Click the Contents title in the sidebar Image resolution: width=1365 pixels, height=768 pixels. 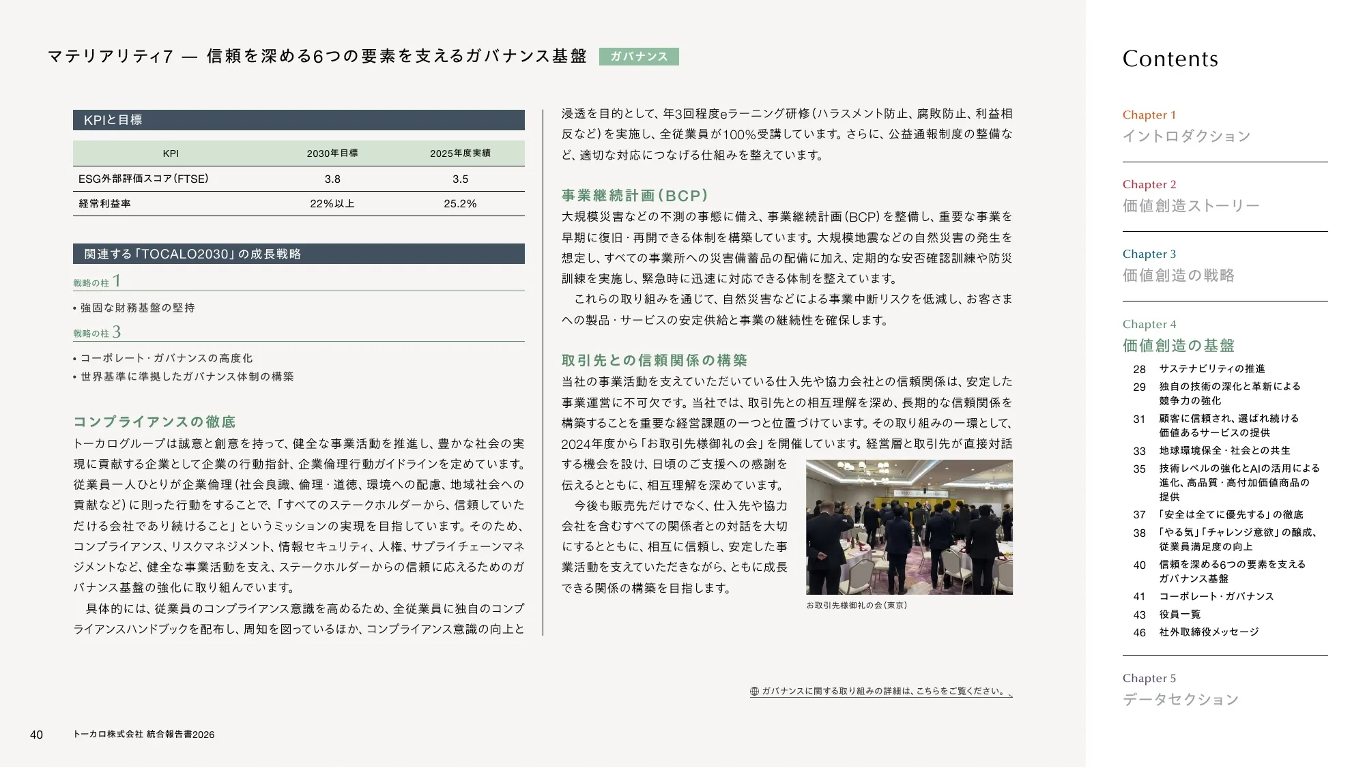(x=1170, y=59)
